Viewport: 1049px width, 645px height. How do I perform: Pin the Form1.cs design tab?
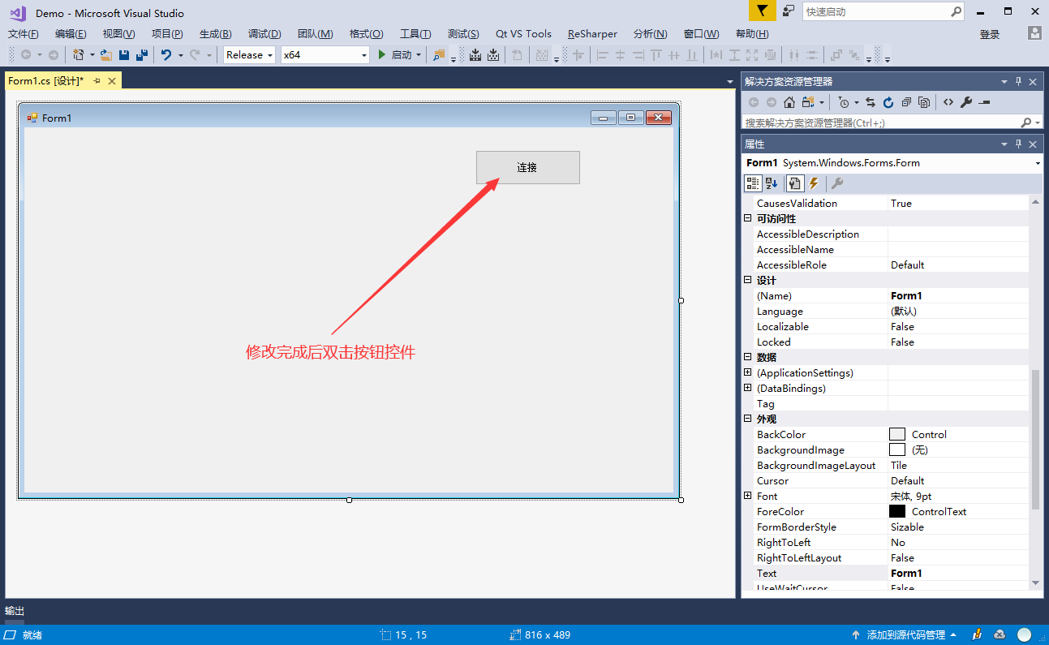coord(97,81)
